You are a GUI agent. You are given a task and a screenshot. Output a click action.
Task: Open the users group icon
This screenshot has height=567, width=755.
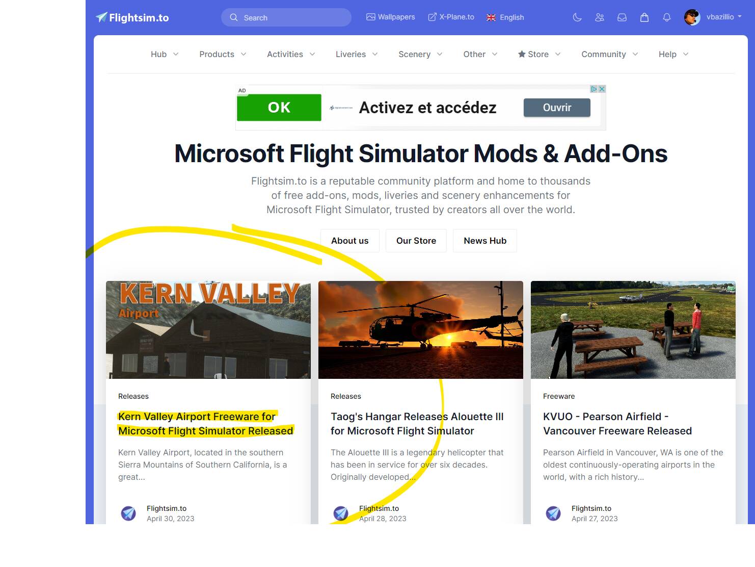point(600,17)
